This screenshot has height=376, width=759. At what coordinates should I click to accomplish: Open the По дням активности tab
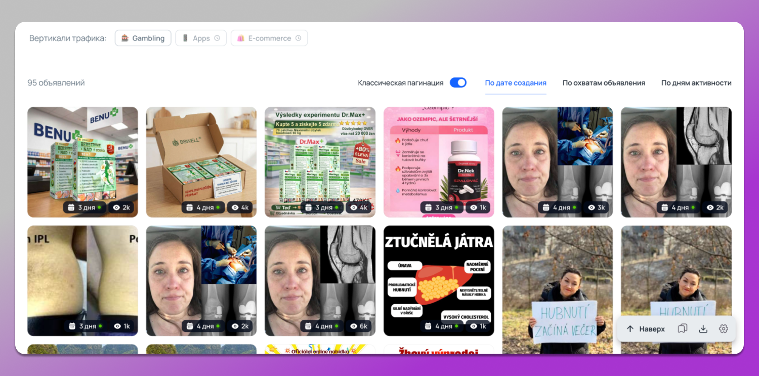[696, 83]
